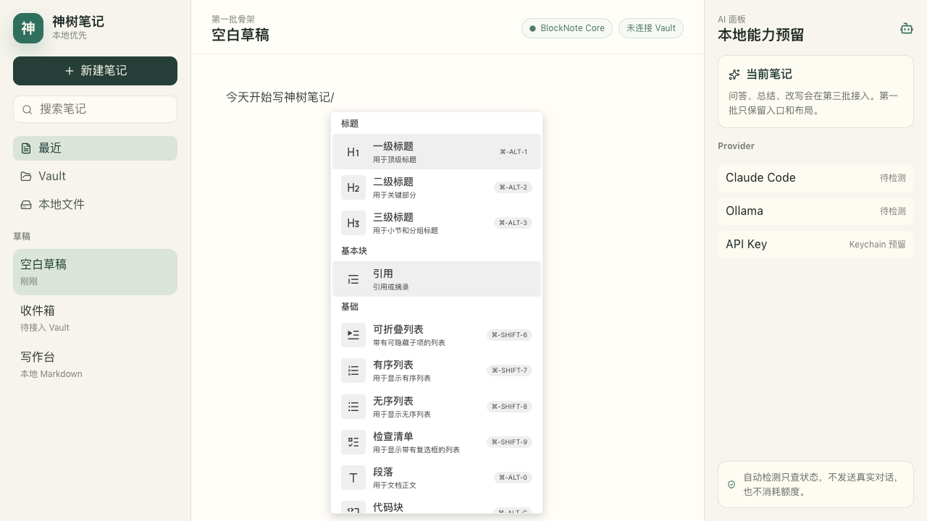Viewport: 927px width, 521px height.
Task: Pick 三级标题 from the block menu
Action: [437, 223]
